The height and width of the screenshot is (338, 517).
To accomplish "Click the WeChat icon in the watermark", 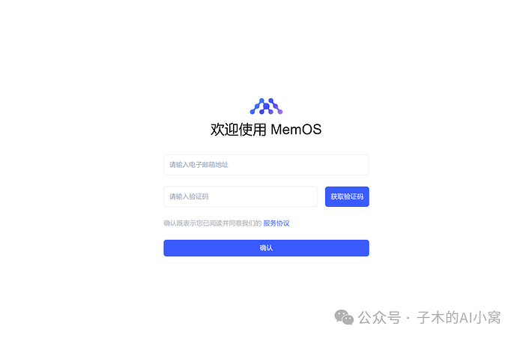I will point(344,317).
